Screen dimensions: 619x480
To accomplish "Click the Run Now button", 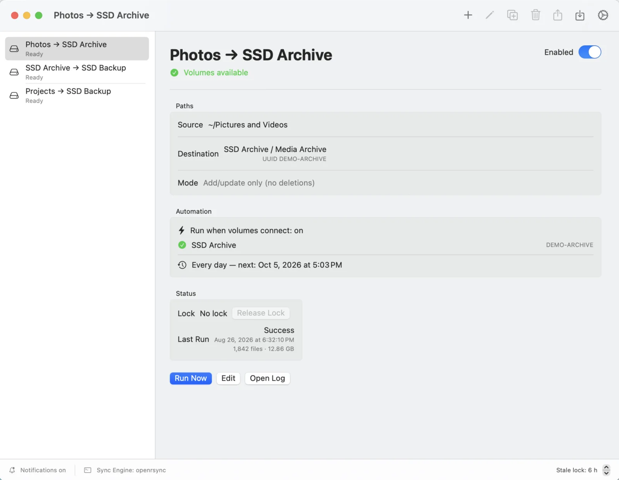I will [x=191, y=378].
